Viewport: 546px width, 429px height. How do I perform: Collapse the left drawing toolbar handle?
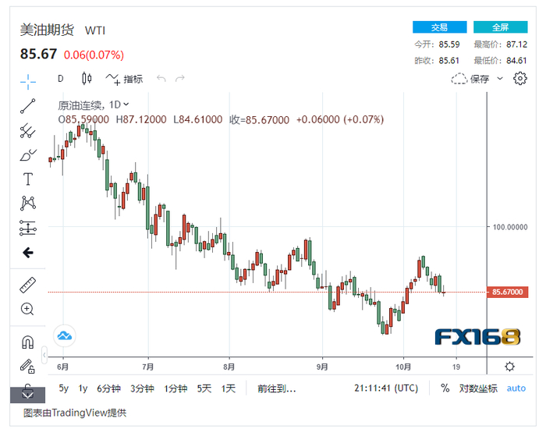(44, 355)
